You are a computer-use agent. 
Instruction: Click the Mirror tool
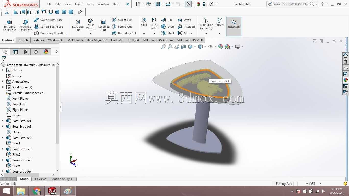pos(185,33)
